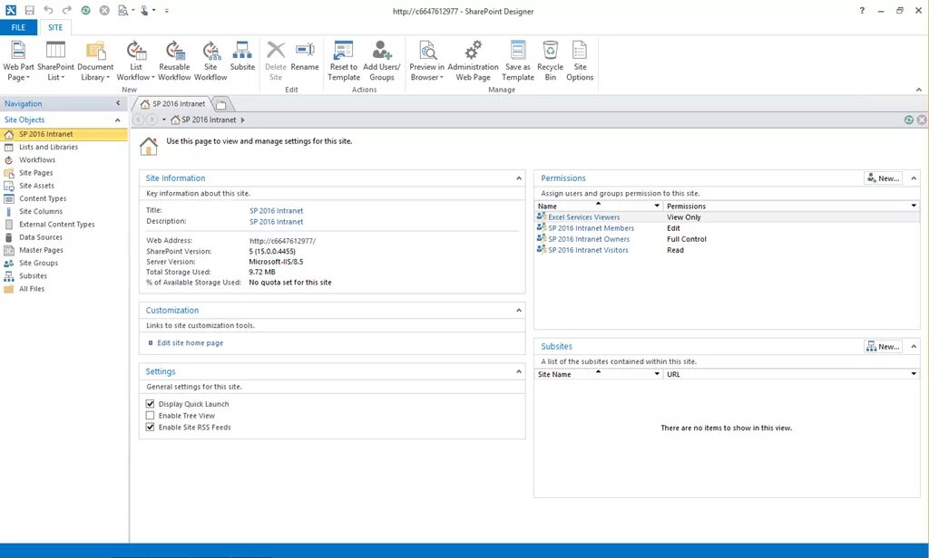Image resolution: width=929 pixels, height=558 pixels.
Task: Open the URL column filter dropdown
Action: click(914, 374)
